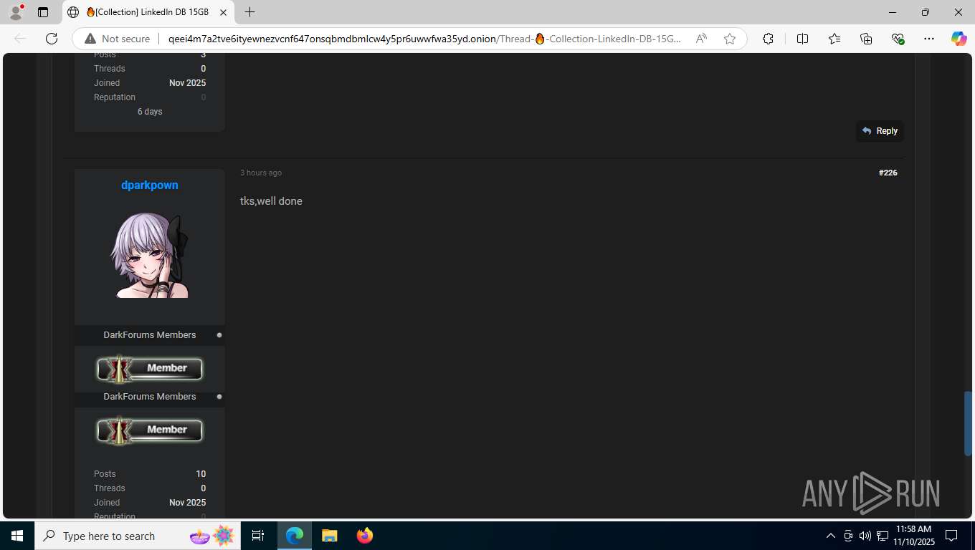The height and width of the screenshot is (550, 975).
Task: Open Task View from the taskbar
Action: tap(258, 536)
